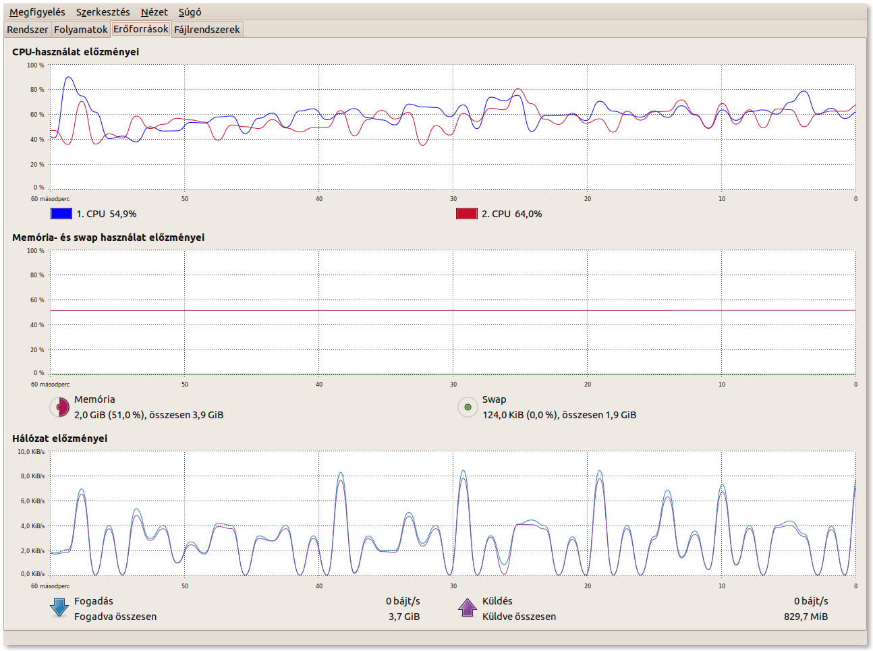Click the blue 1. CPU color swatch

coord(61,214)
